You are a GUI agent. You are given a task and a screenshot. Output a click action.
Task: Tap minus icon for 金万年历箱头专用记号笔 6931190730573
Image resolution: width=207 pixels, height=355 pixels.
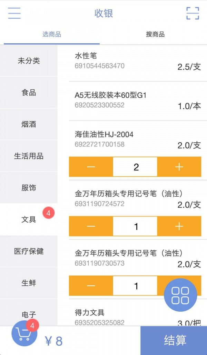pyautogui.click(x=91, y=285)
